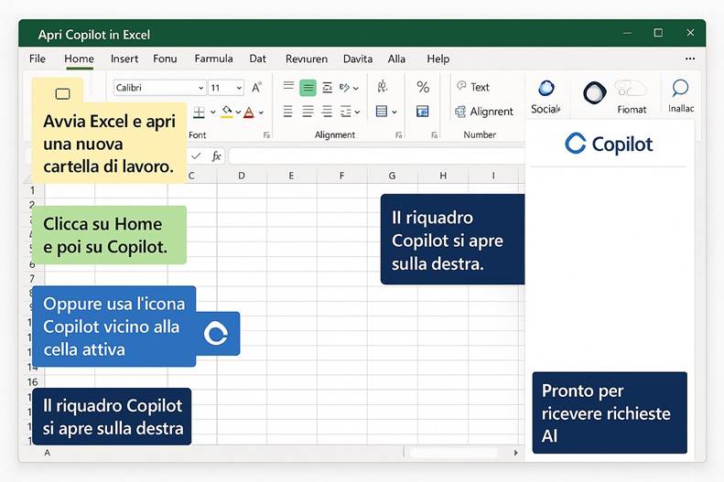Click the indent icon in Alignment group
This screenshot has height=482, width=724.
pos(345,112)
